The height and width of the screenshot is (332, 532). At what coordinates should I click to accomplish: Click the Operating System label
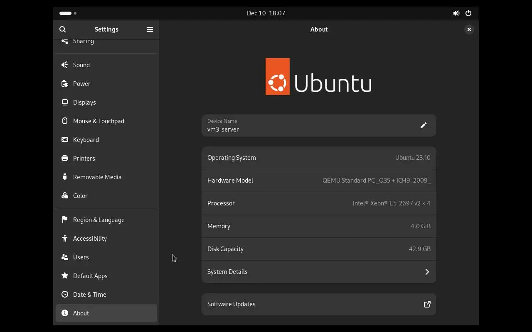pos(232,158)
